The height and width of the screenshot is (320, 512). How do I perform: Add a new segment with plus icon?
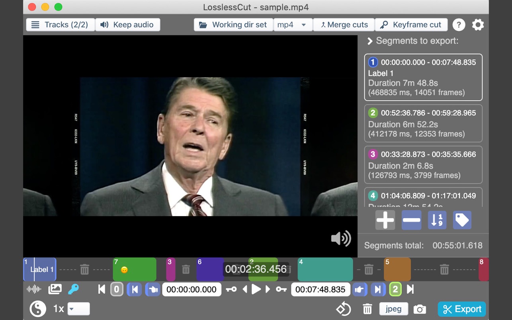coord(385,220)
